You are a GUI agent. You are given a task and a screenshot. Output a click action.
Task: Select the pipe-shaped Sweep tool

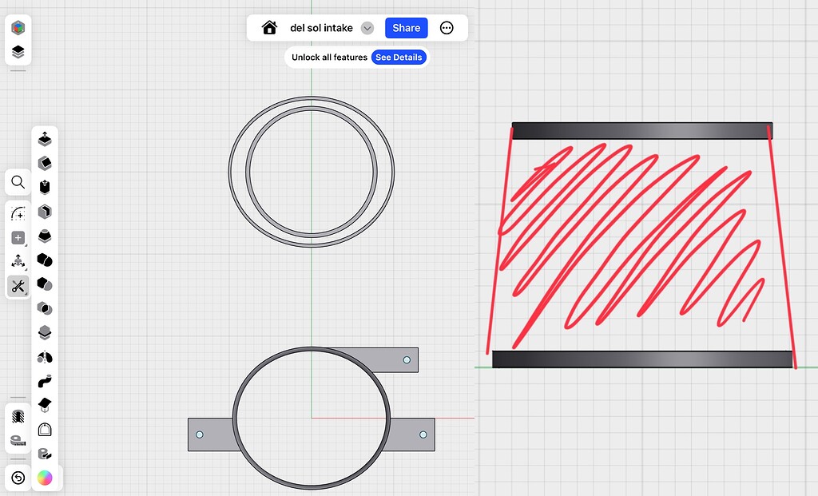pos(46,381)
